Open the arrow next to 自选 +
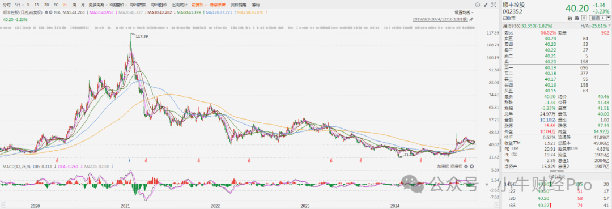 point(609,18)
